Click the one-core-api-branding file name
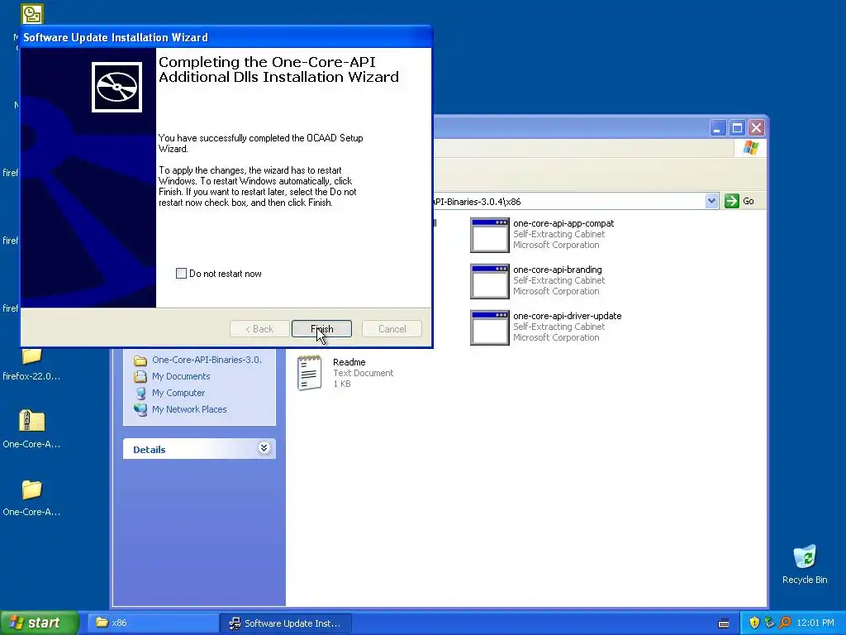Viewport: 846px width, 635px height. (558, 270)
